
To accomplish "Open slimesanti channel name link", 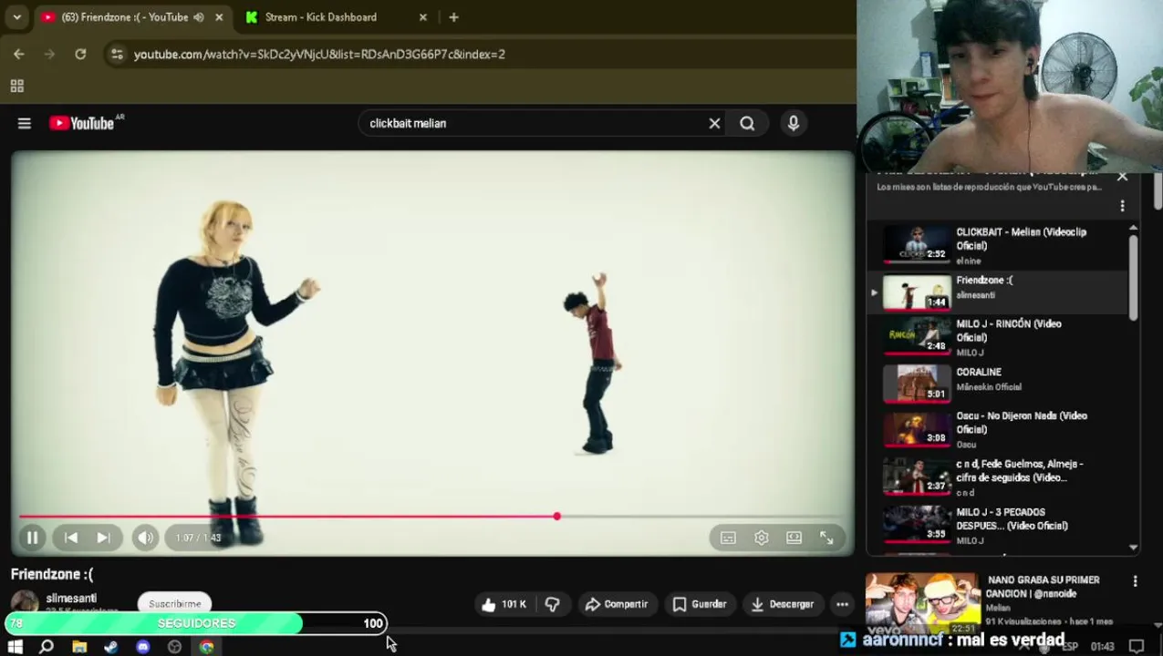I will (71, 599).
